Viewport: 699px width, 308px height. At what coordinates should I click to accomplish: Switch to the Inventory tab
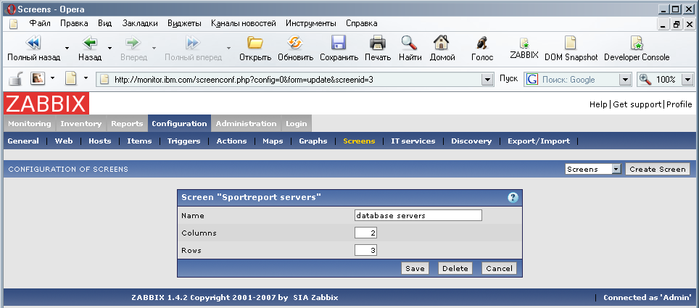(80, 123)
